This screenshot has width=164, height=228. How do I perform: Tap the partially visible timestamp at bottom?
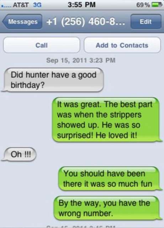[x=81, y=227]
